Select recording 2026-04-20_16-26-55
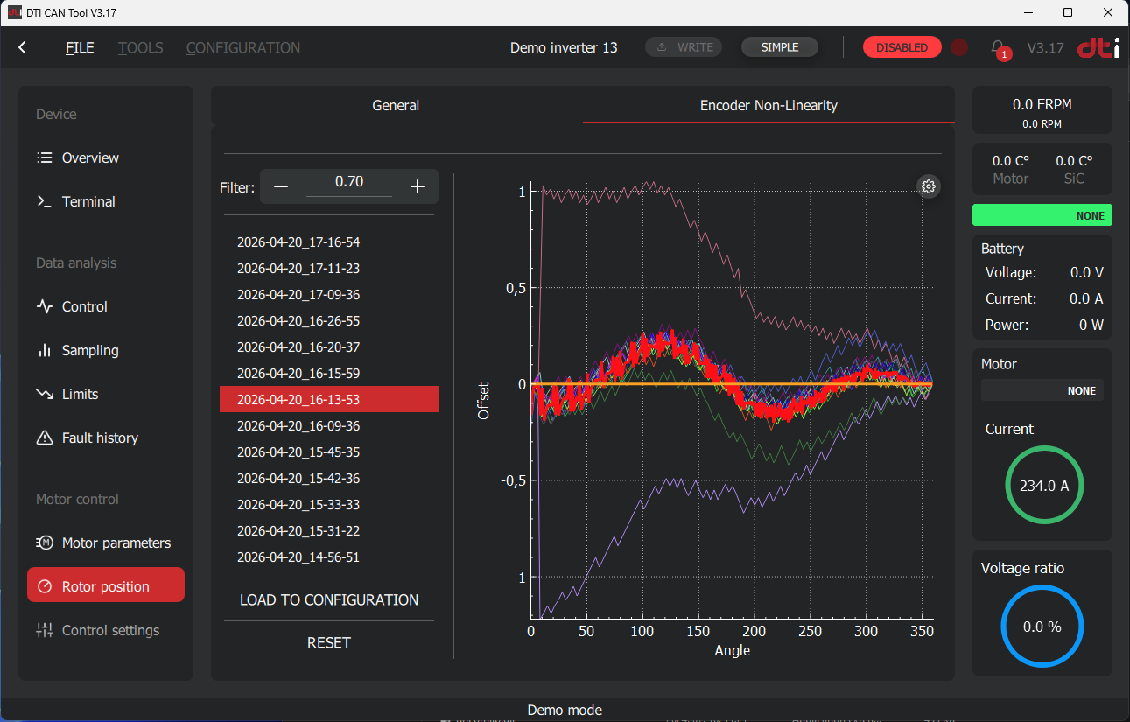This screenshot has height=722, width=1130. click(x=329, y=321)
